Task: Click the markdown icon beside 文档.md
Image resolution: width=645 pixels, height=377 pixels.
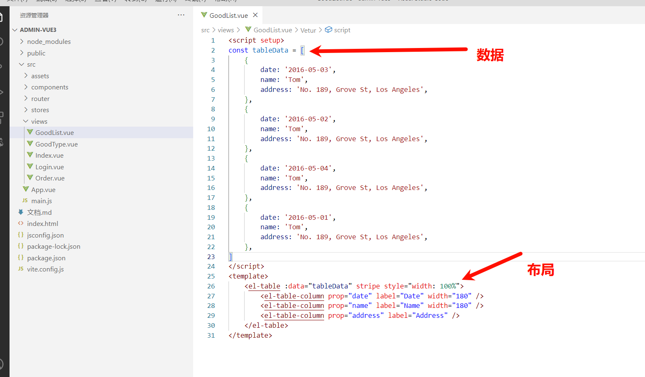Action: pos(21,212)
